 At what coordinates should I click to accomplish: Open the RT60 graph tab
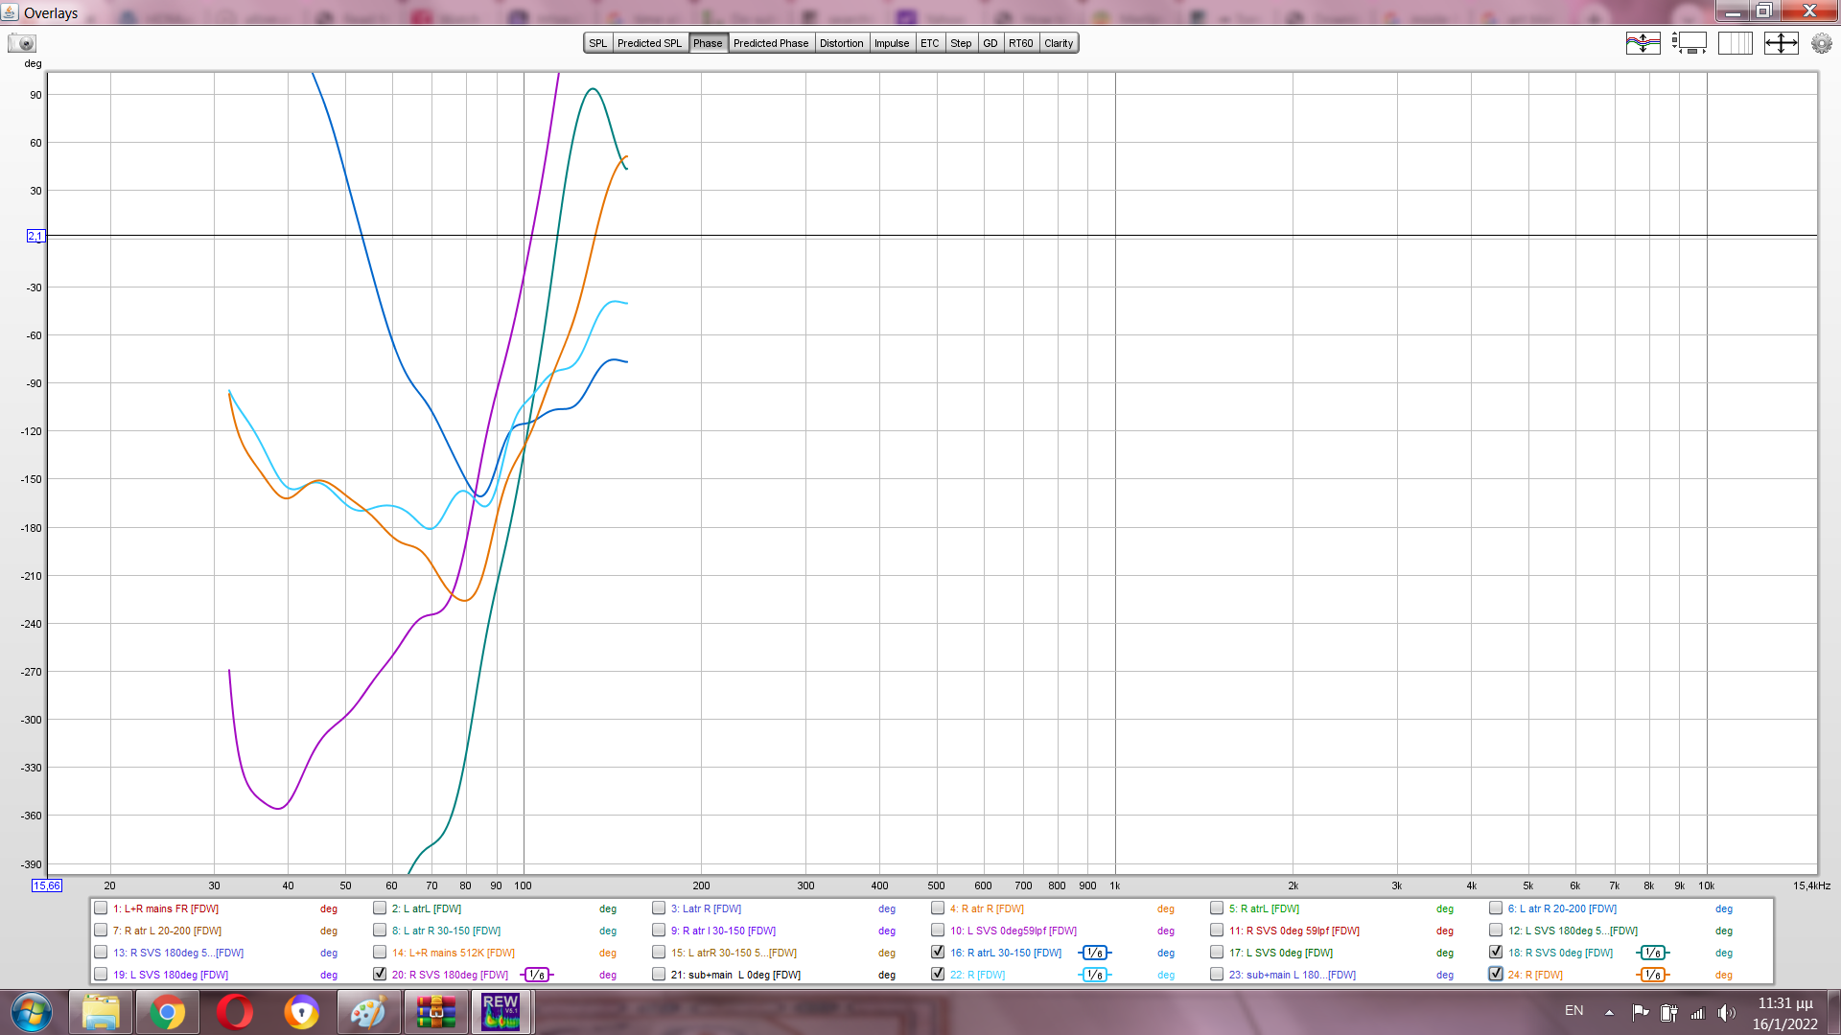(1020, 43)
